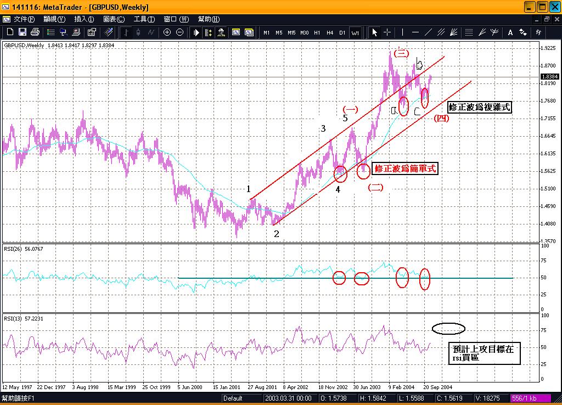Zoom in with the plus magnifier icon
Screen dimensions: 562x405
167,32
